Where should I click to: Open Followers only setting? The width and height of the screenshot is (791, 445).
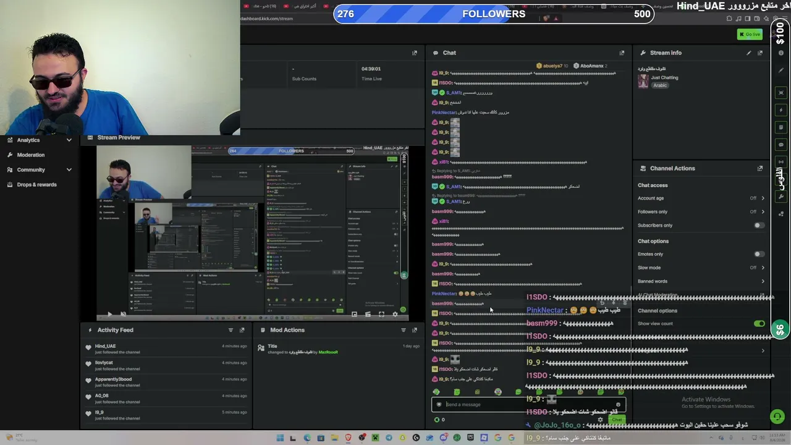pos(701,212)
